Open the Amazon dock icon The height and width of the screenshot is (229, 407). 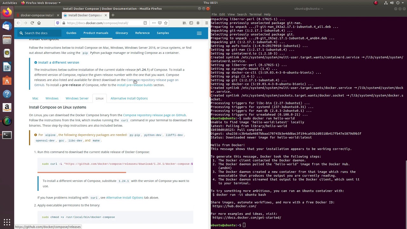coord(7,108)
